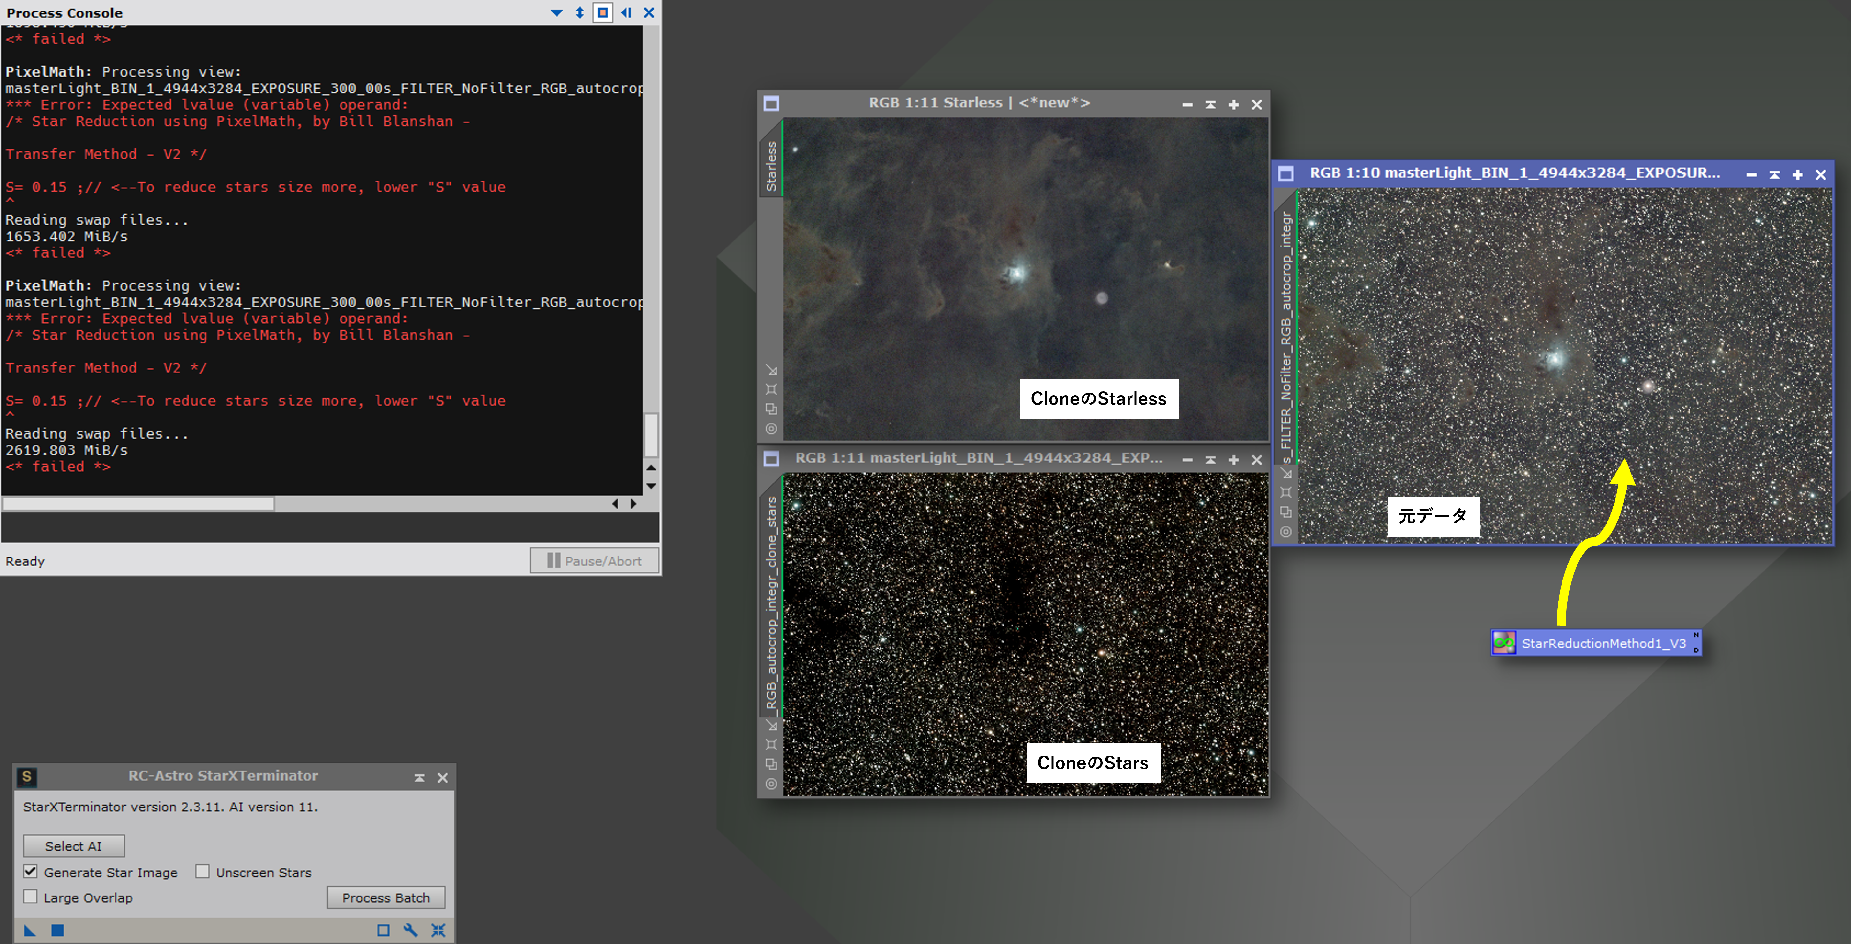Enable the Large Overlap checkbox
Image resolution: width=1851 pixels, height=944 pixels.
(x=30, y=896)
